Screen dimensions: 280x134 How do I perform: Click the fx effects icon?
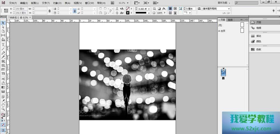coord(164,9)
